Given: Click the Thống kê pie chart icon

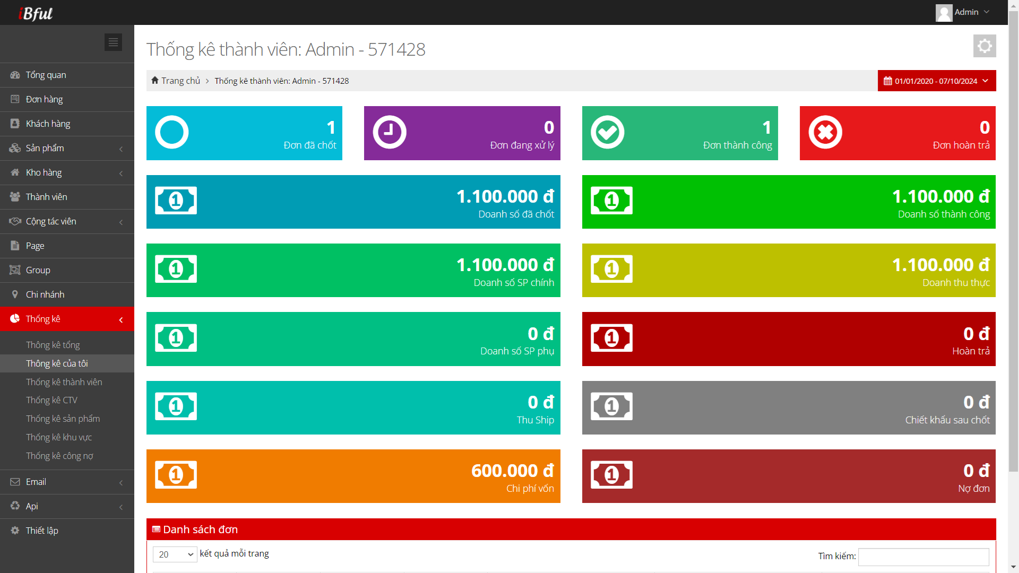Looking at the screenshot, I should (x=15, y=319).
